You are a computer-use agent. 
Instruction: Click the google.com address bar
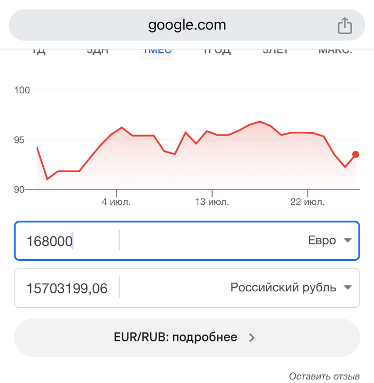tap(187, 25)
